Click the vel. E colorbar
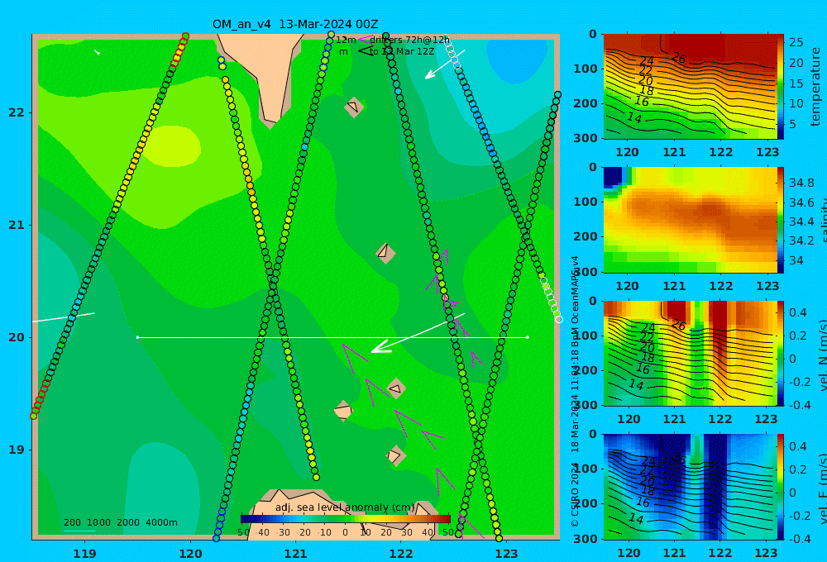 click(781, 487)
